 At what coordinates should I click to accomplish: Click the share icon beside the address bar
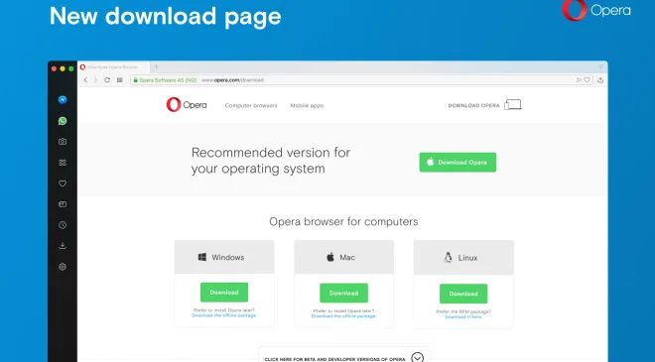point(600,79)
